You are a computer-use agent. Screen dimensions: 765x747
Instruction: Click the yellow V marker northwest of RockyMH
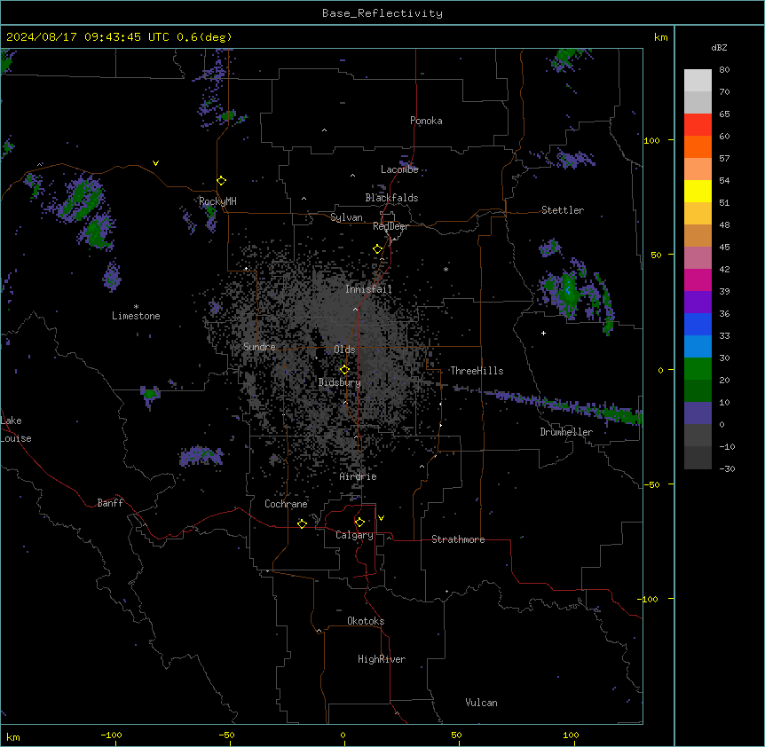(155, 163)
